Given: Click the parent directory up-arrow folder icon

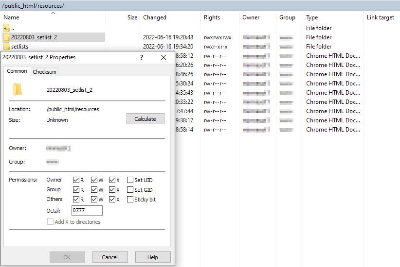Looking at the screenshot, I should click(x=6, y=28).
